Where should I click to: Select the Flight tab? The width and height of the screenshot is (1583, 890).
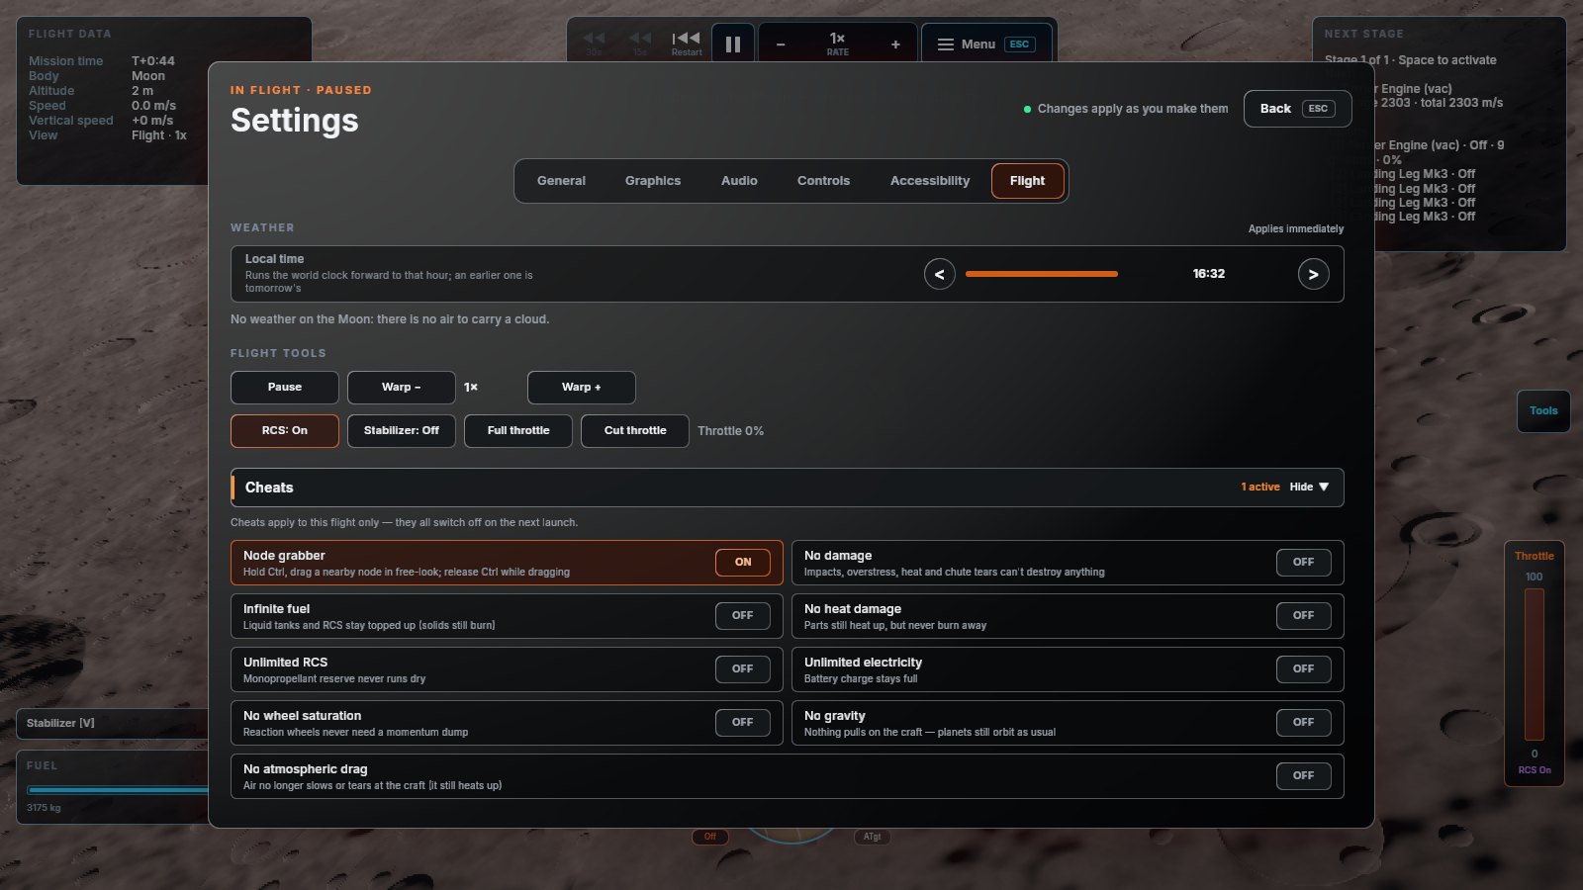pyautogui.click(x=1027, y=181)
